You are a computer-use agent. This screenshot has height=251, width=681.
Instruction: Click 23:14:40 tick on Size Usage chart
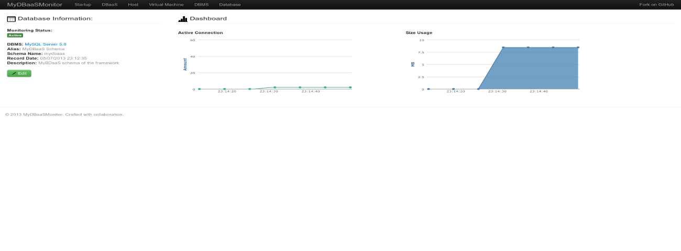539,92
